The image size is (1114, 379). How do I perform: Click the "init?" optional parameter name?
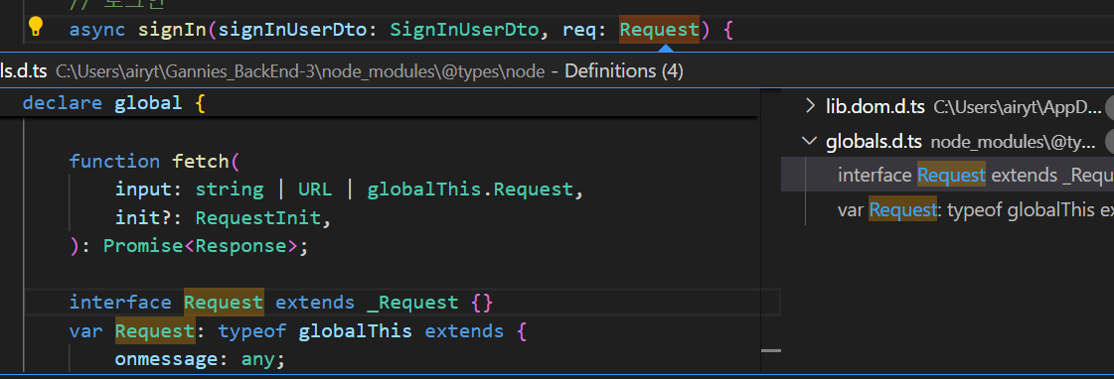pos(143,218)
